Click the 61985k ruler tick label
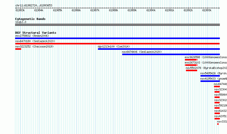The image size is (227, 134). point(58,10)
